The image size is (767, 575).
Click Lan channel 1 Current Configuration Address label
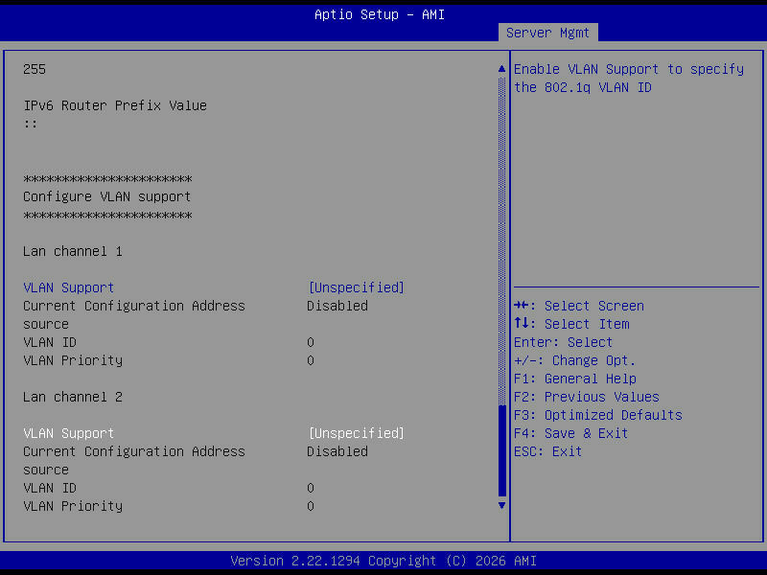[134, 314]
